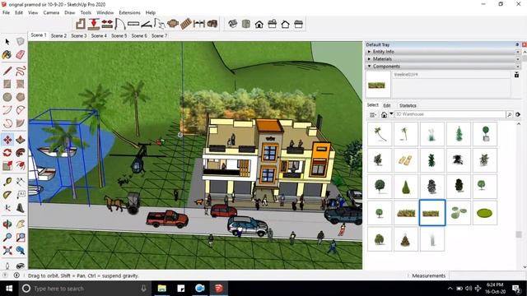Click the component search magnifier button
The width and height of the screenshot is (527, 296).
(509, 114)
